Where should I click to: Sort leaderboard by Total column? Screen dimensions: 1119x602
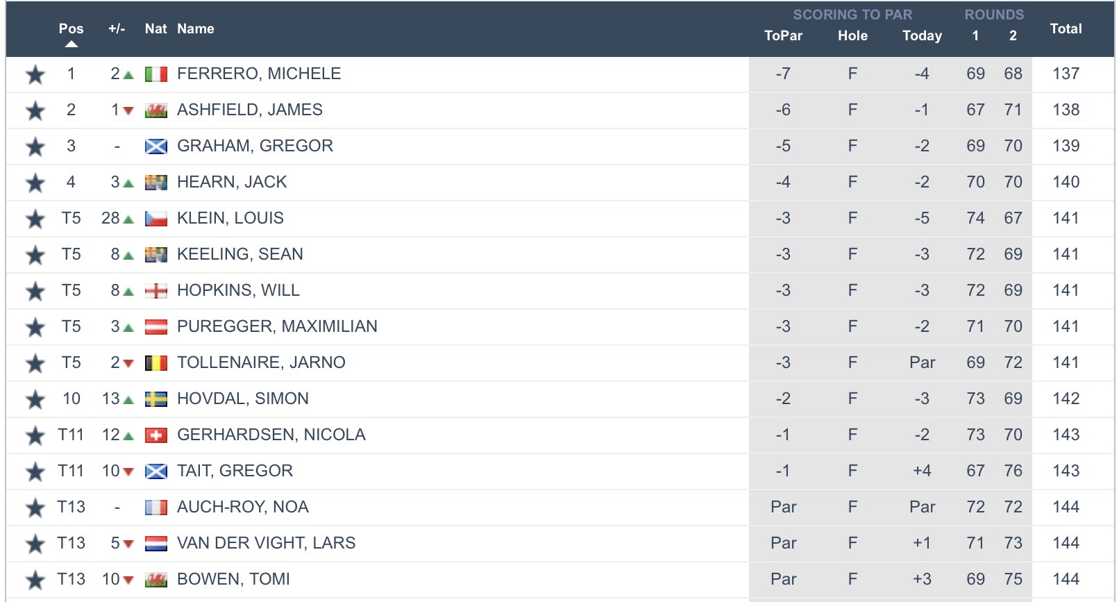[x=1066, y=28]
